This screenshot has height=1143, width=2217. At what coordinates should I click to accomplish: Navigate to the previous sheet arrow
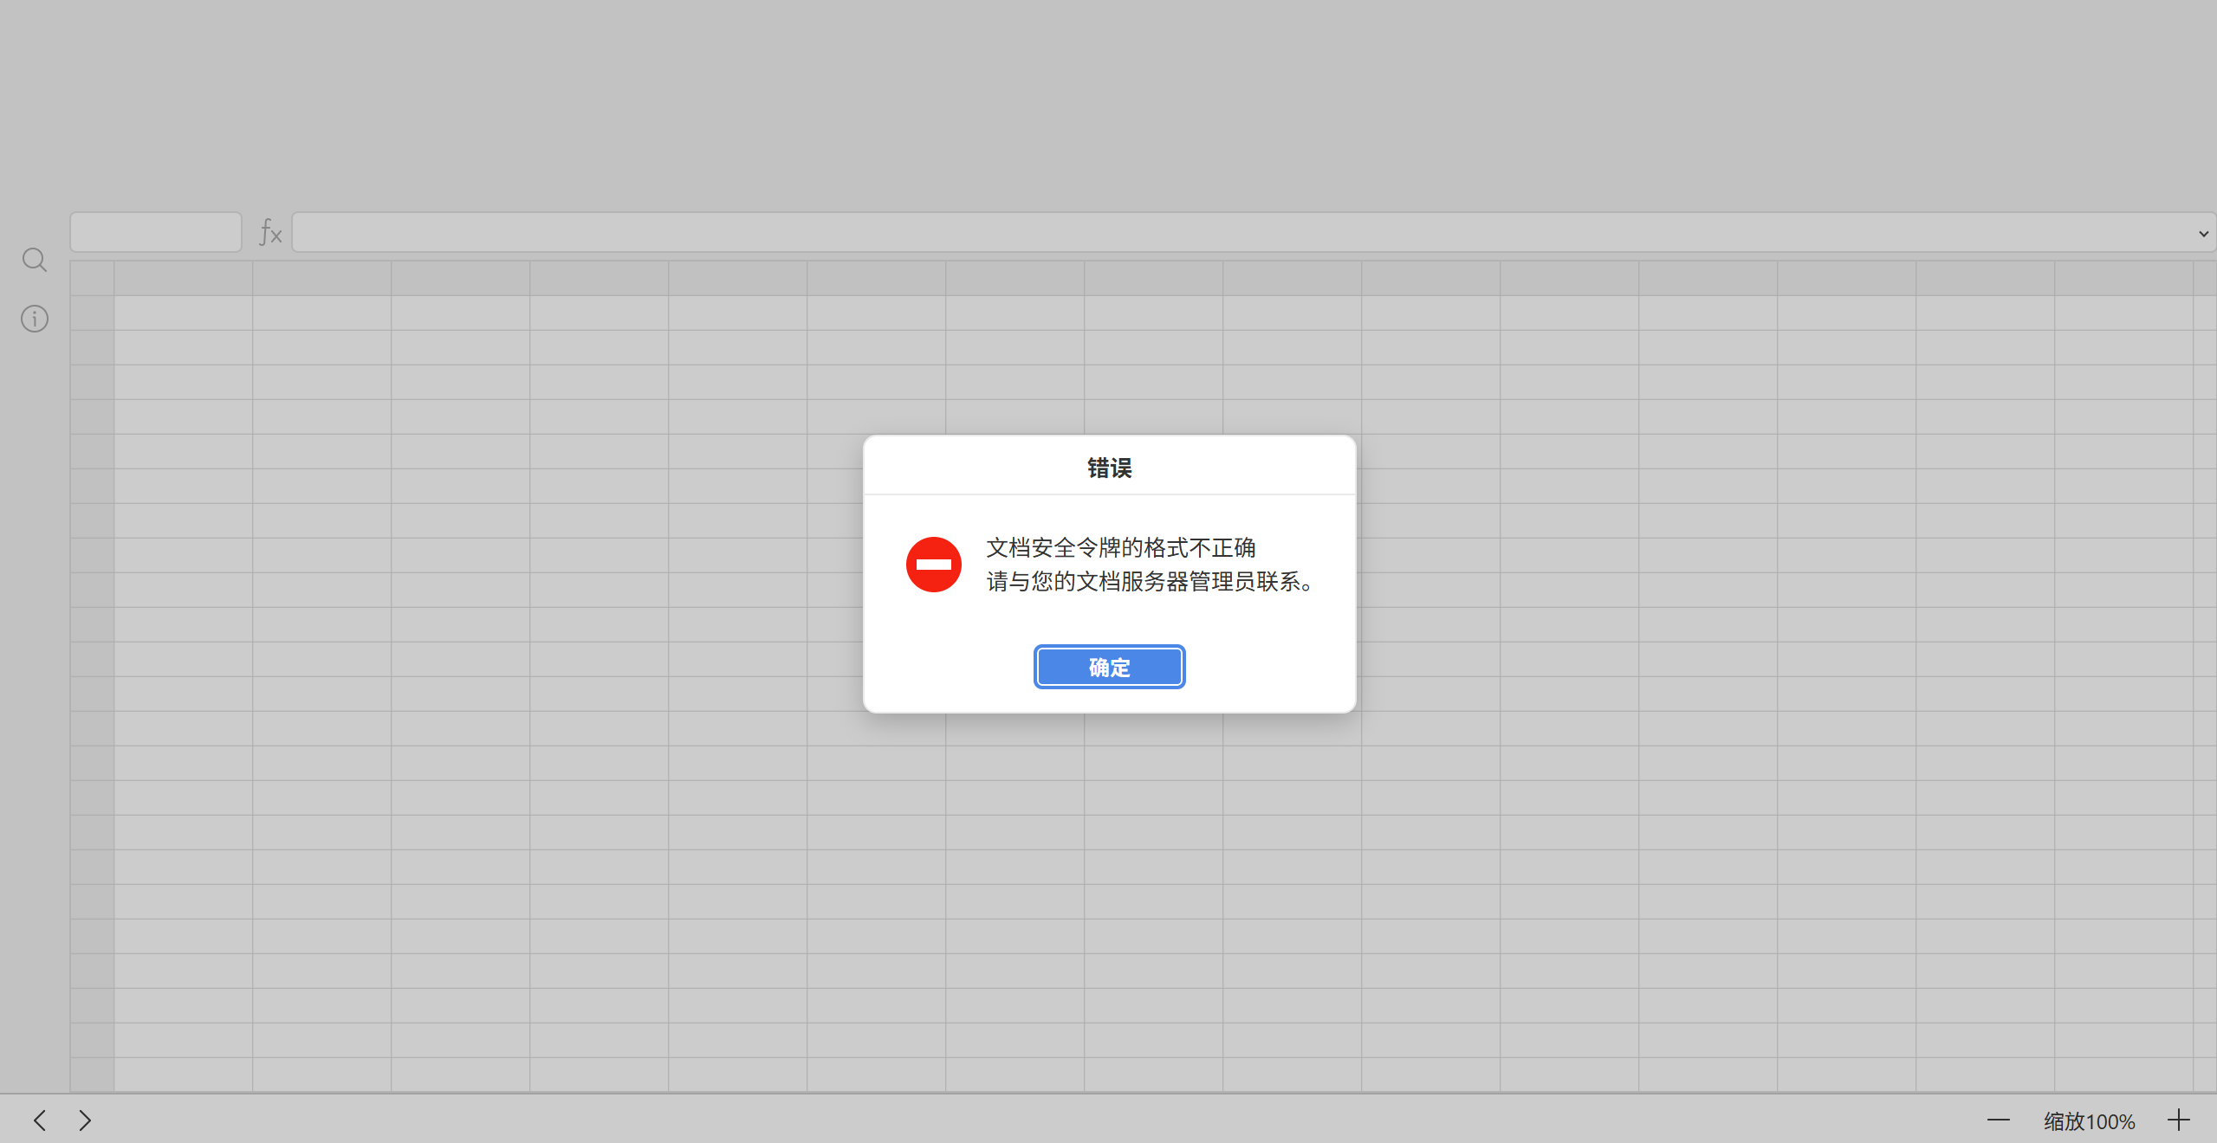coord(40,1120)
